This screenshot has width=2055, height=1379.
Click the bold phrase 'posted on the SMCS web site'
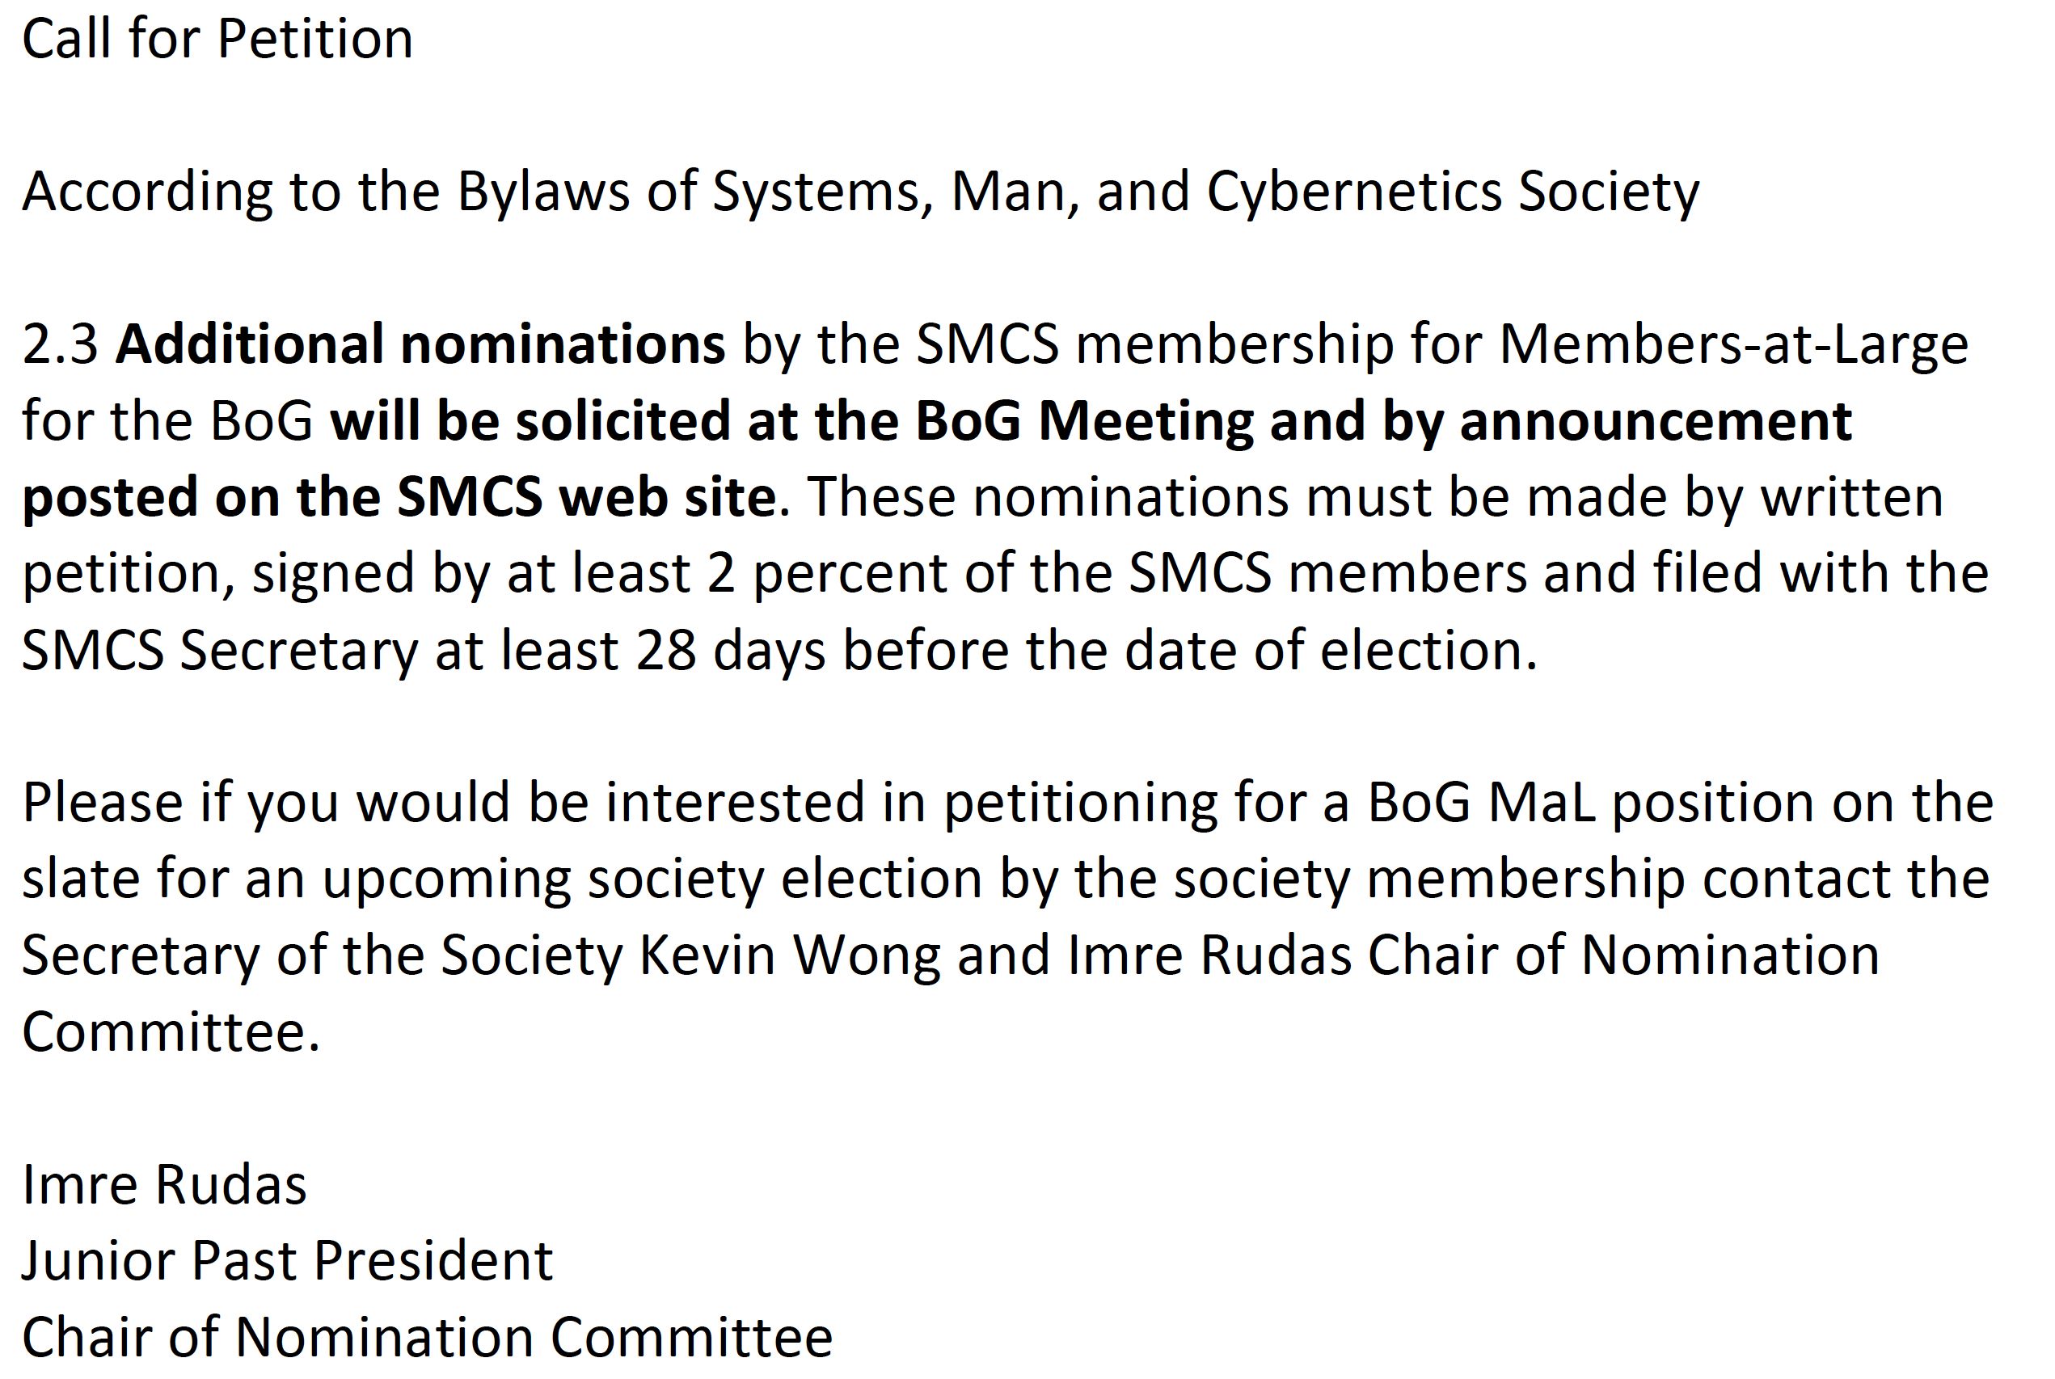(x=399, y=498)
